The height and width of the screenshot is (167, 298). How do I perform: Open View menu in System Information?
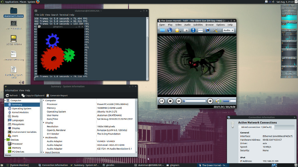coord(22,90)
